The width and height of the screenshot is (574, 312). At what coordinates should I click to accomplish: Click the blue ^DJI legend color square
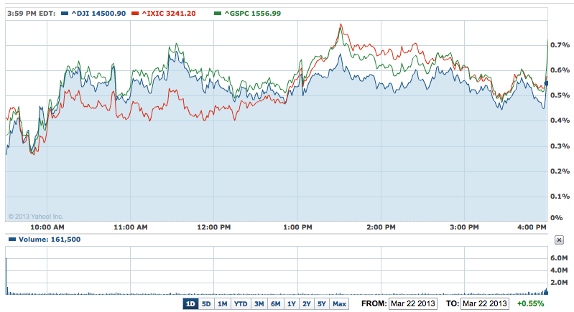coord(66,14)
